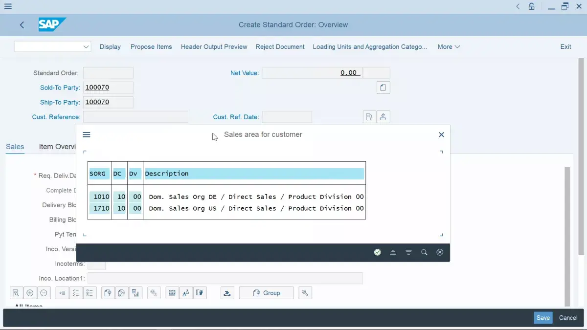
Task: Close the Sales area for customer dialog
Action: [x=441, y=134]
